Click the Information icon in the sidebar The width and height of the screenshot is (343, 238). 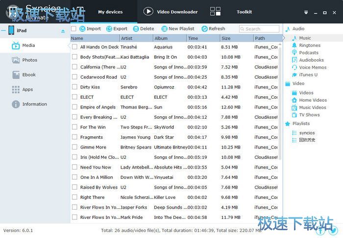[16, 104]
